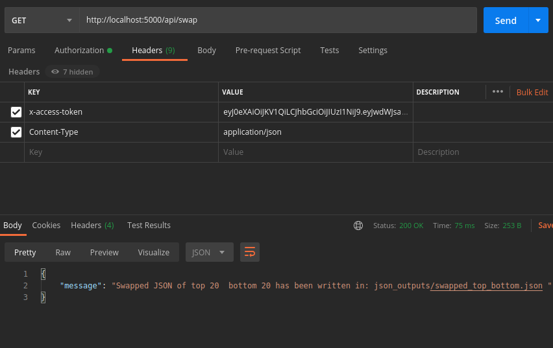Switch to Raw response view
Image resolution: width=553 pixels, height=348 pixels.
(63, 253)
